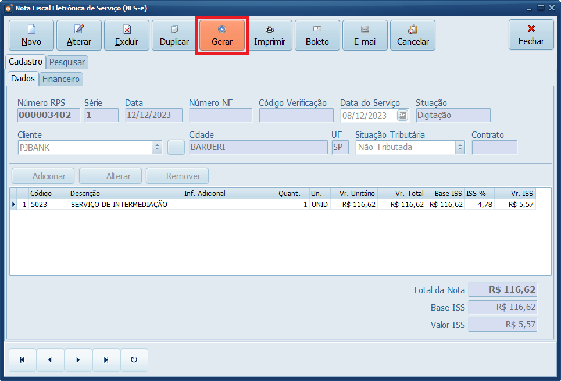
Task: Generate the invoice with Gerar
Action: pyautogui.click(x=222, y=35)
